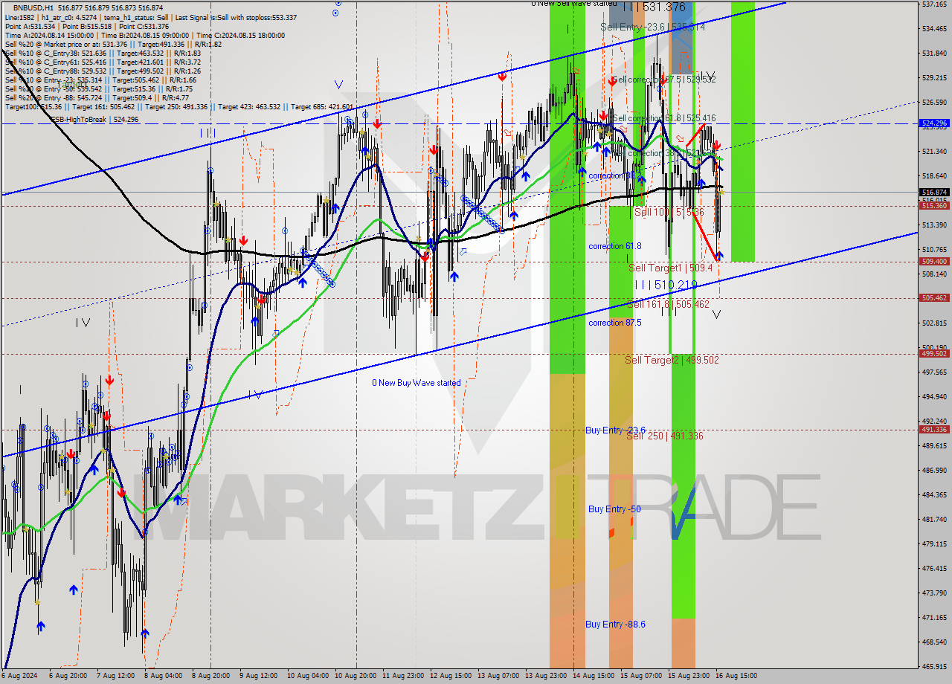Click the red 515.360 price tag
The image size is (952, 684).
[934, 206]
